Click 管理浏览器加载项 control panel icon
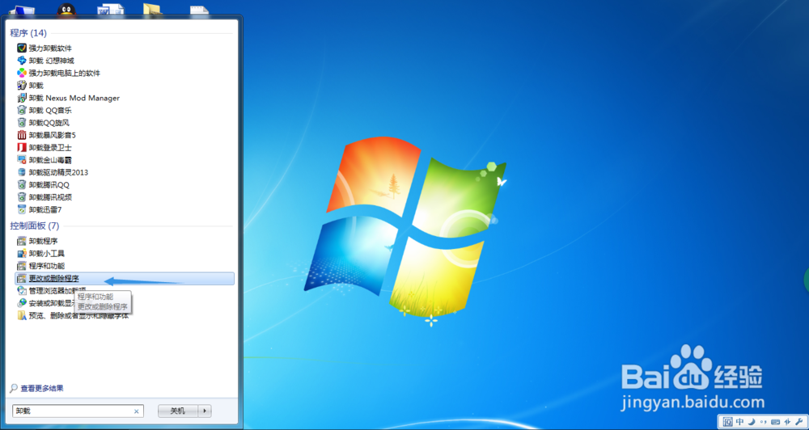 [22, 291]
